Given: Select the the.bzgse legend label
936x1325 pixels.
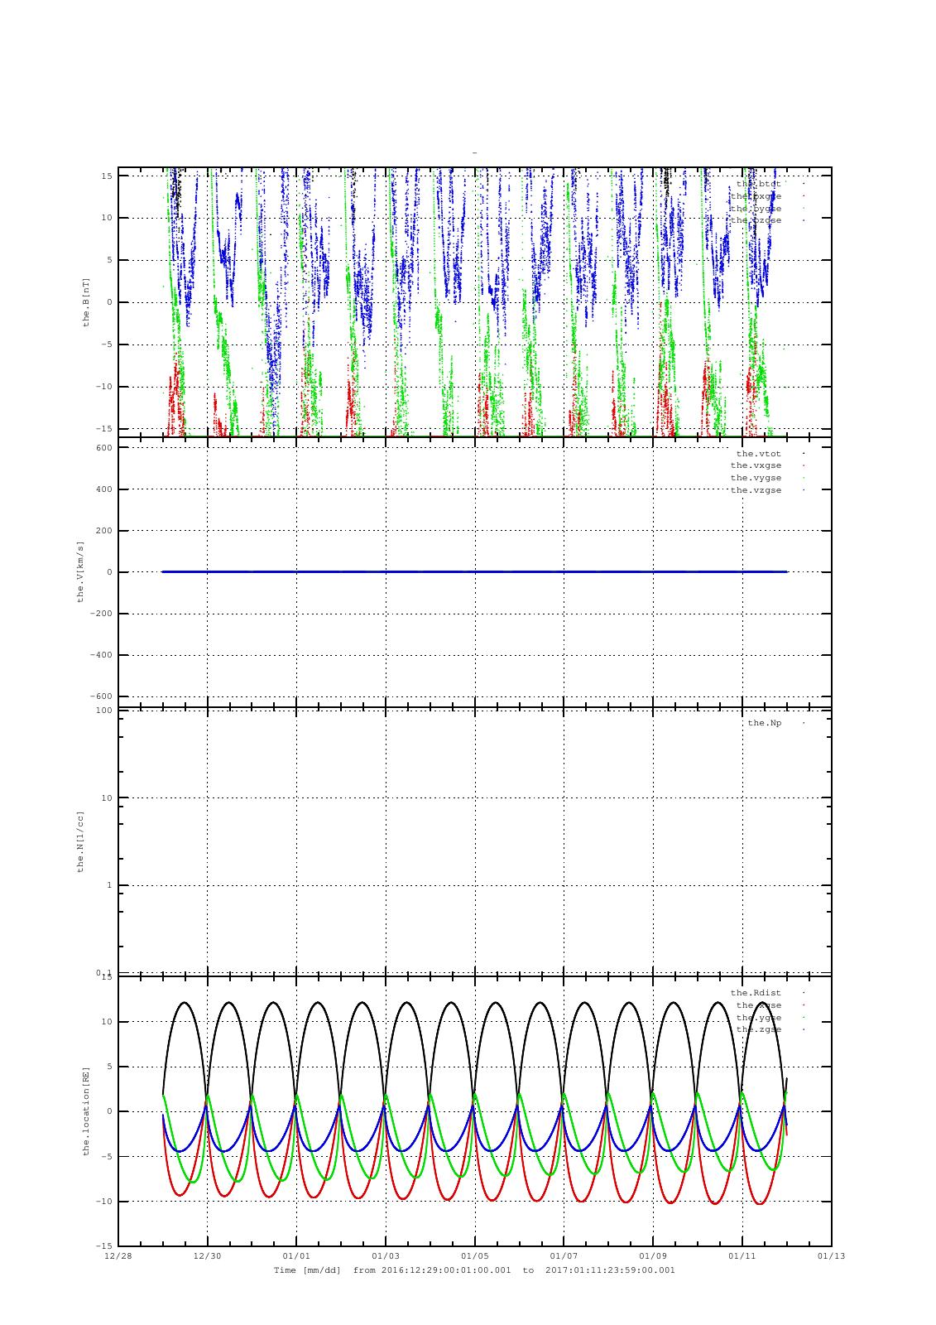Looking at the screenshot, I should 756,220.
